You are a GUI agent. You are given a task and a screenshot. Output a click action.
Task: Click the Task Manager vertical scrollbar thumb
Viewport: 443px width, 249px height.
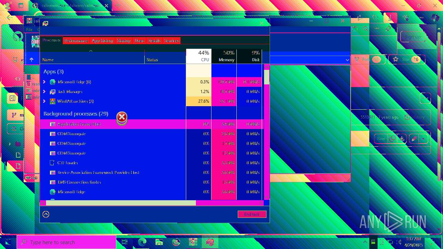[x=267, y=77]
